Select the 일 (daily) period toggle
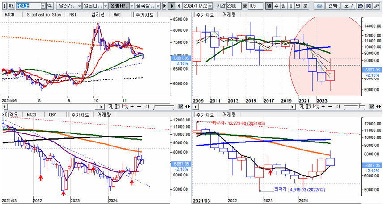Viewport: 383px width, 204px height. (x=269, y=6)
